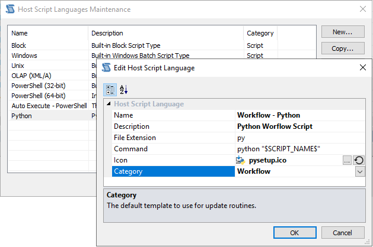Browse for icon file with ellipsis button

[347, 160]
